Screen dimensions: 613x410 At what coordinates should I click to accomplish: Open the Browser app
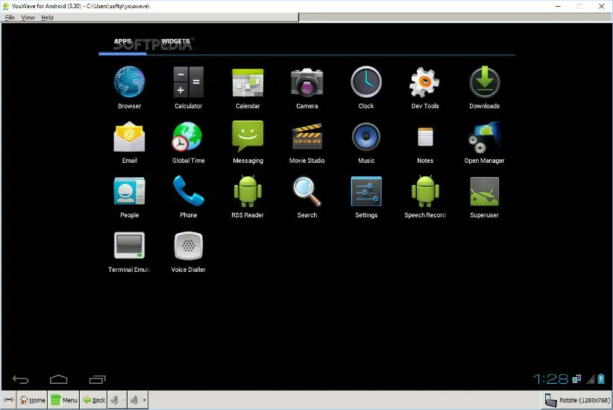coord(129,83)
